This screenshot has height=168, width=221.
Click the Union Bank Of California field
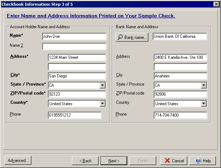coord(180,36)
